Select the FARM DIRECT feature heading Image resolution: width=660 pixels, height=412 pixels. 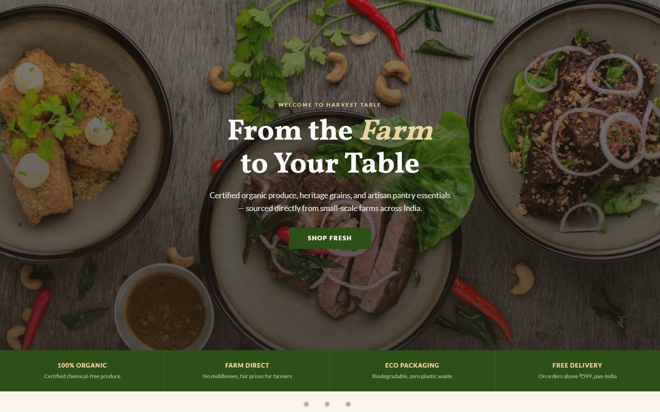click(247, 365)
